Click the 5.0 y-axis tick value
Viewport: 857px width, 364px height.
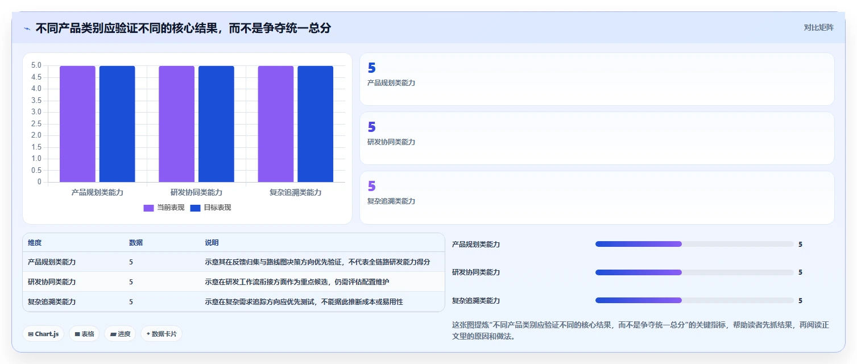(36, 65)
